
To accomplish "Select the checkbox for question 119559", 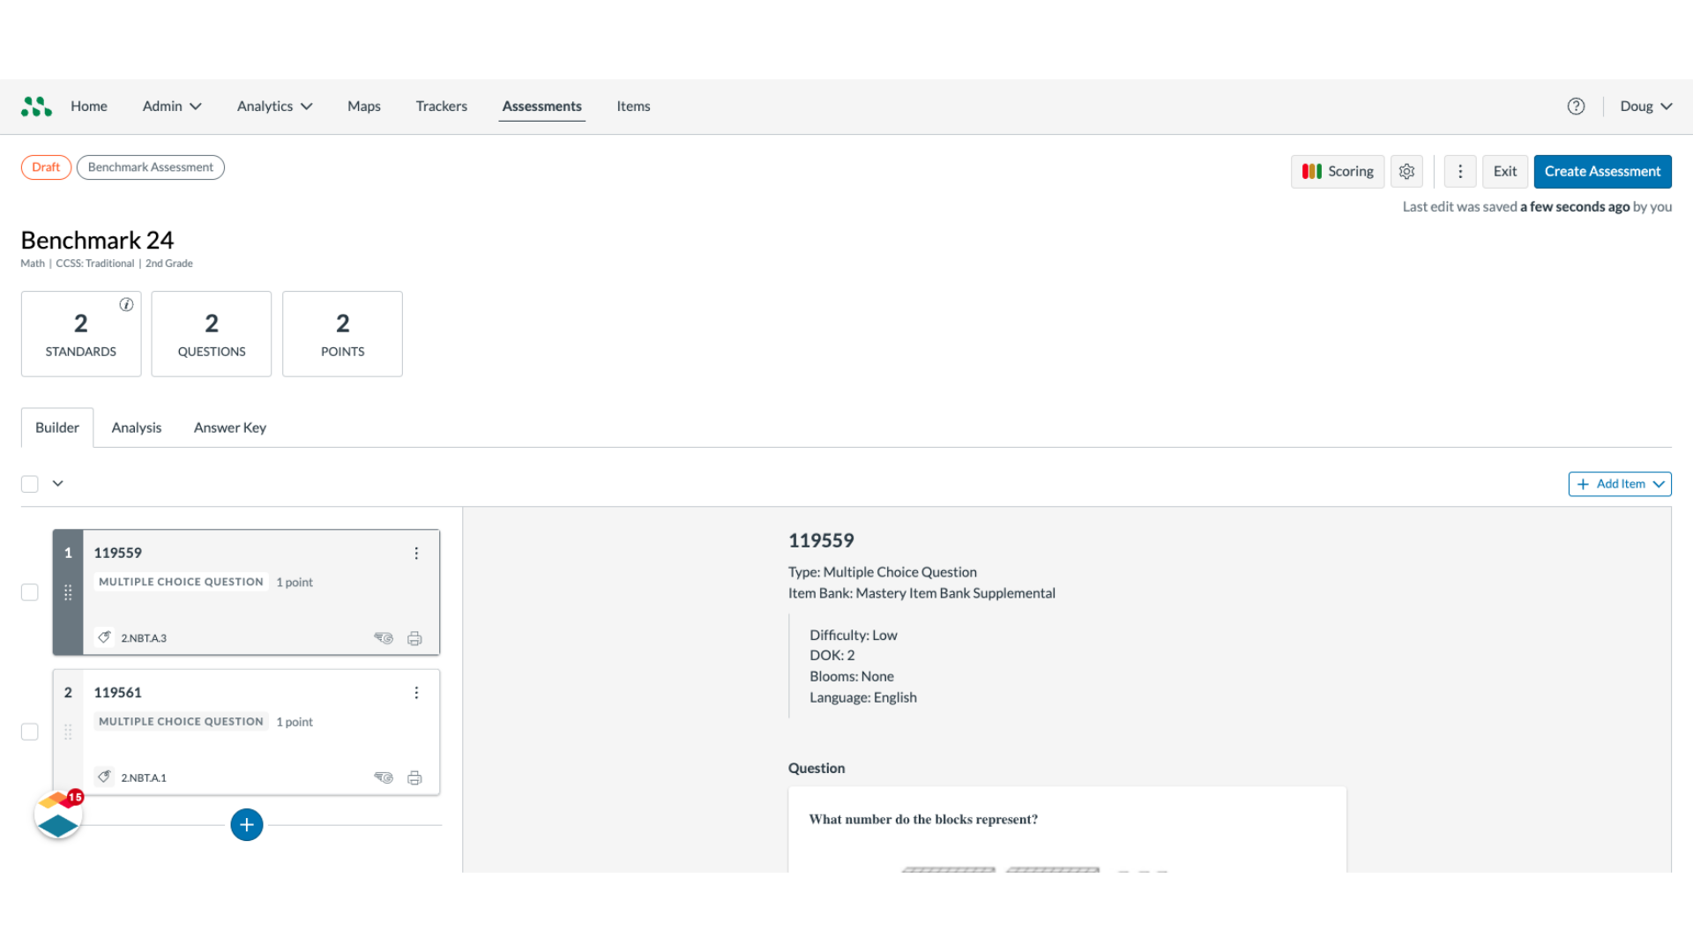I will pyautogui.click(x=29, y=591).
